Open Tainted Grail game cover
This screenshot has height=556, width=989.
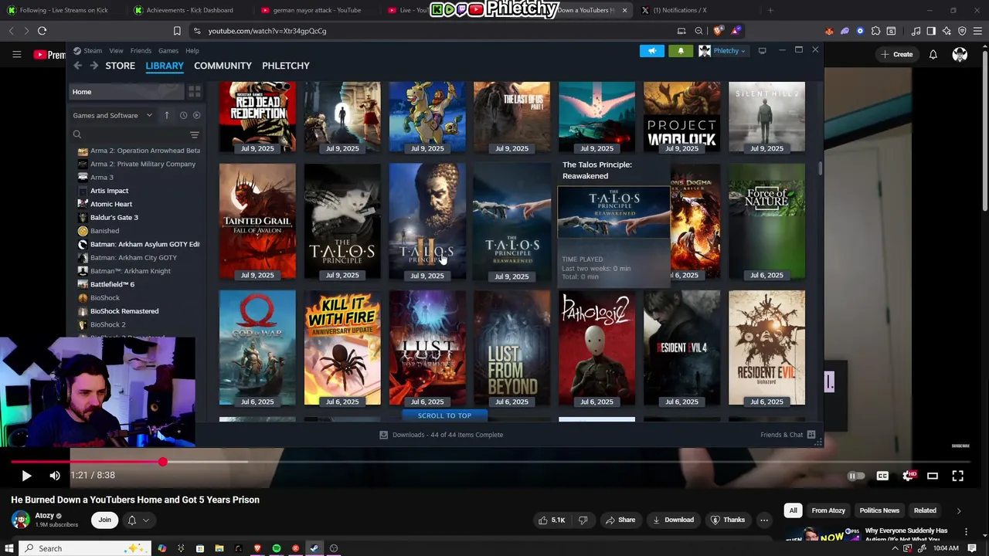tap(257, 222)
